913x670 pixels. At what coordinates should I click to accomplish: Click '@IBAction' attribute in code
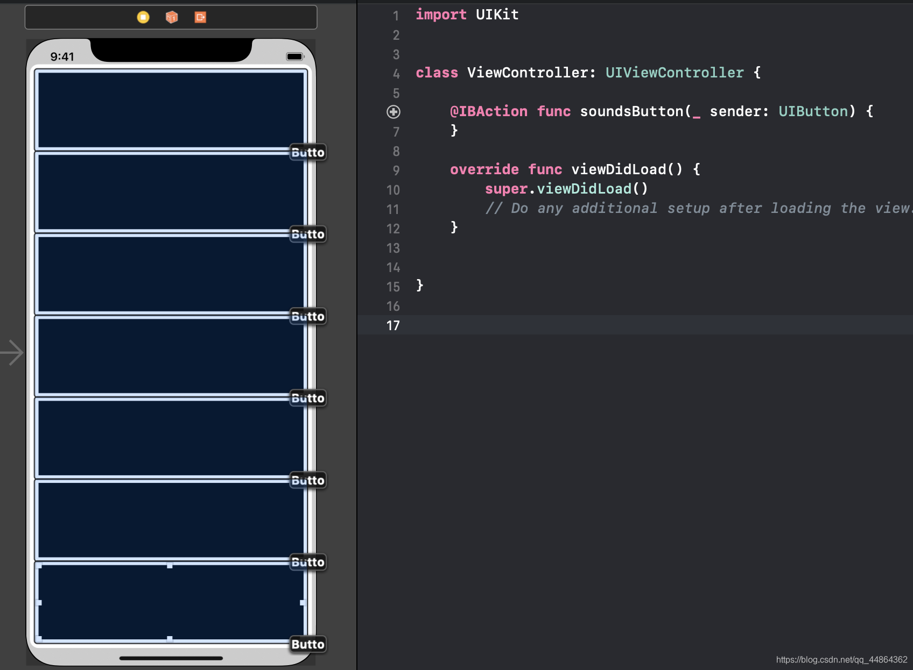tap(489, 111)
